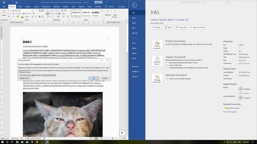Click the Check for Issues icon button
257x144 pixels.
tap(157, 61)
